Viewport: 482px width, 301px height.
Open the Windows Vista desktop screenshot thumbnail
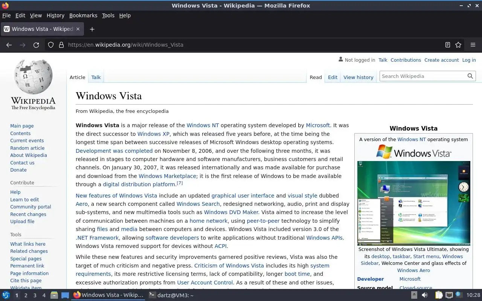tap(413, 203)
